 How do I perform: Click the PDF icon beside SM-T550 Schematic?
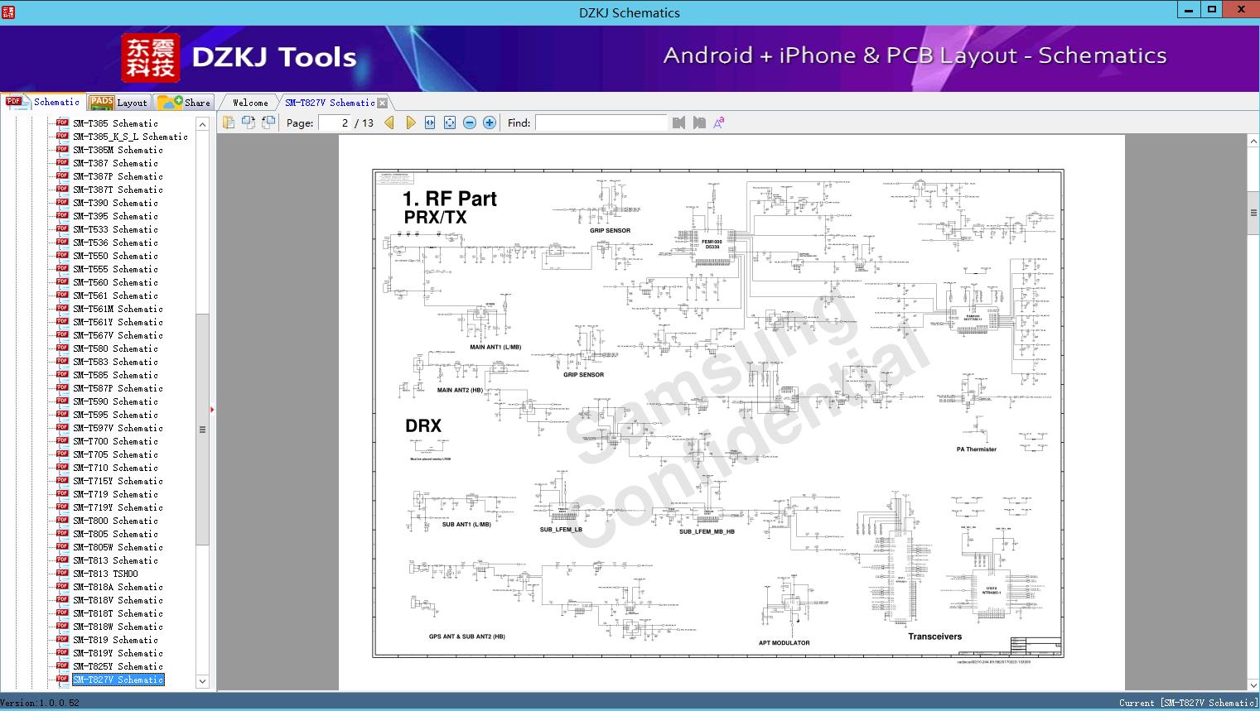(62, 255)
